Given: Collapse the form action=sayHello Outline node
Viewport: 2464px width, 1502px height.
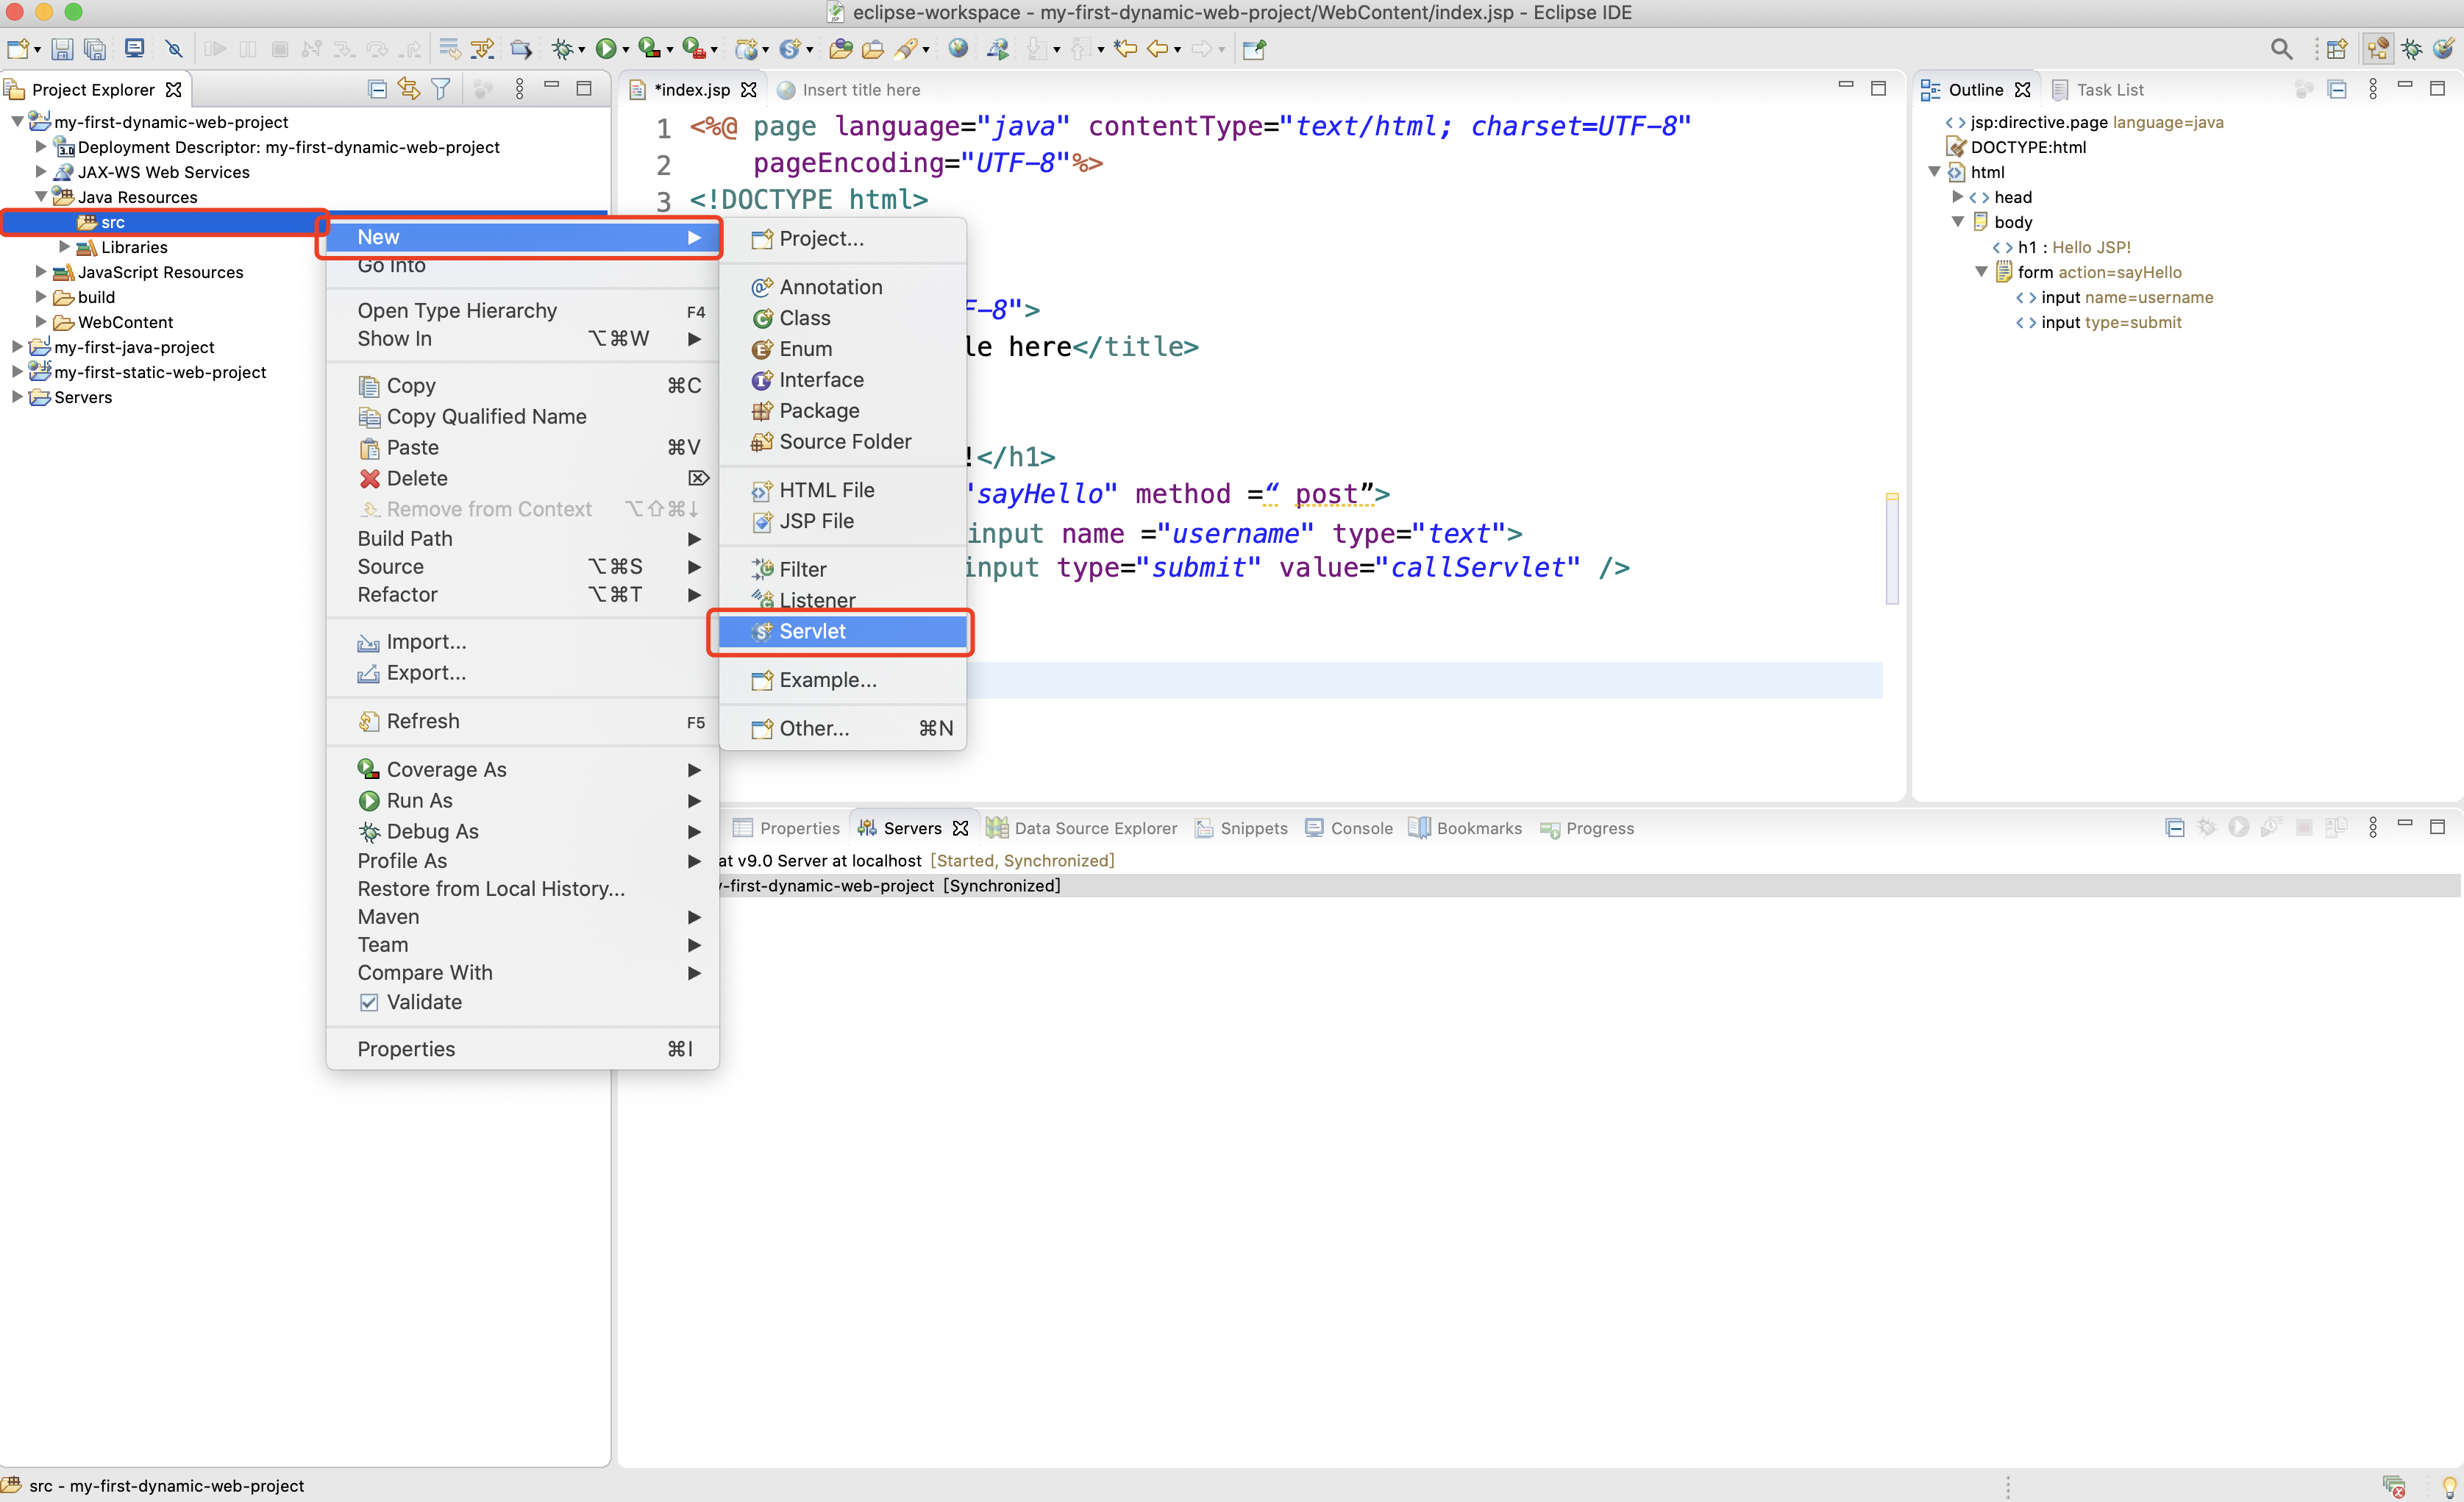Looking at the screenshot, I should coord(1981,272).
